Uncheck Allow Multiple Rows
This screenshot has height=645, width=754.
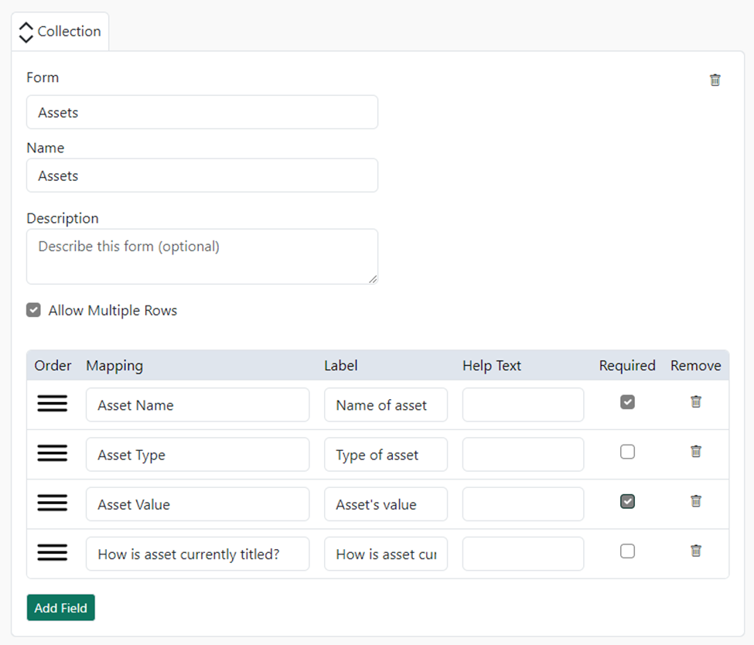[33, 310]
